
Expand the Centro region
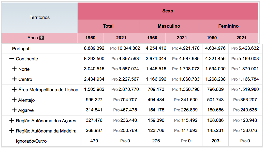pos(14,79)
